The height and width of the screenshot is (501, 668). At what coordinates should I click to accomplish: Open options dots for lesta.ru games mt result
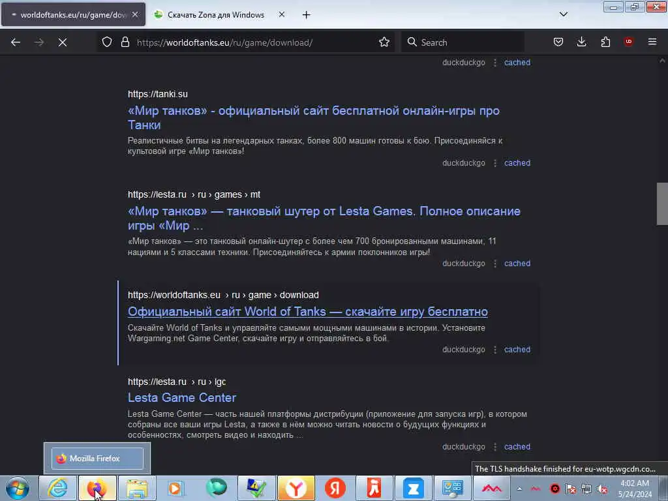pyautogui.click(x=495, y=264)
